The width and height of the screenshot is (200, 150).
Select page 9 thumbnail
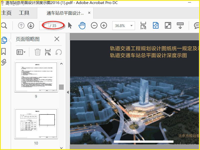pos(36,77)
